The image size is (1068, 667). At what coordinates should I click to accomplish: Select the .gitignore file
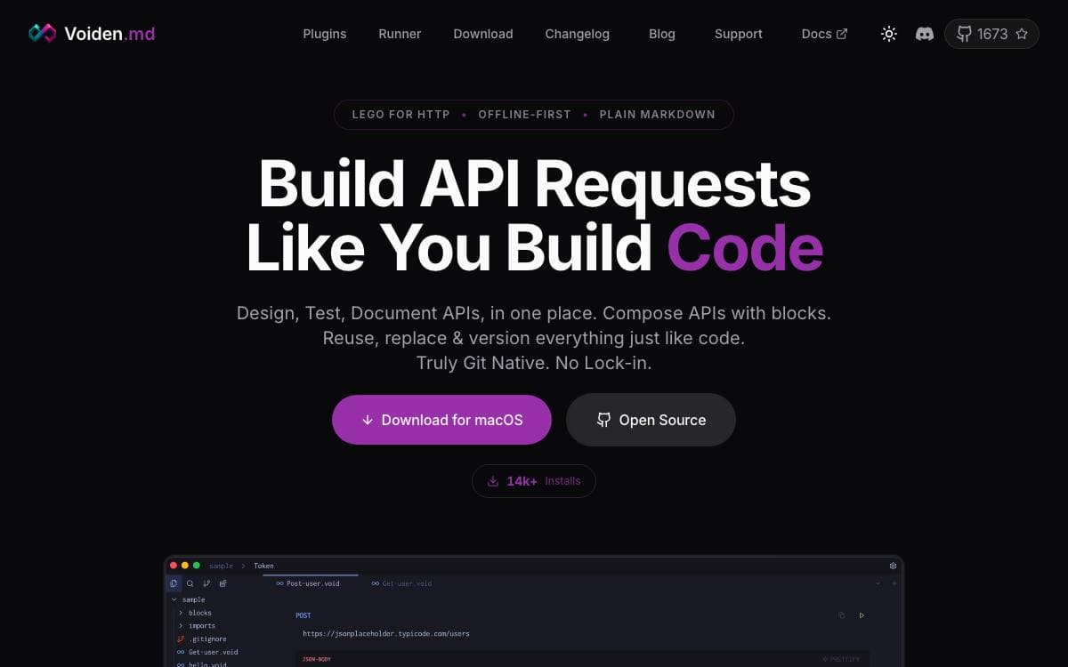[202, 639]
